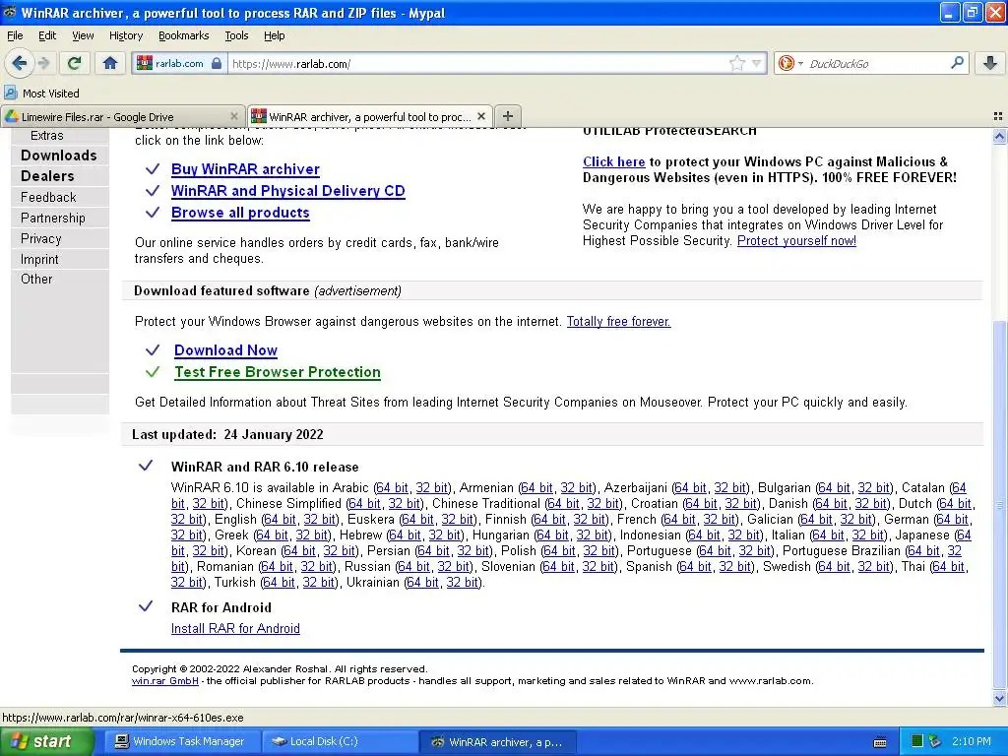Switch to Limewire Files.rar Google Drive tab

(x=122, y=116)
